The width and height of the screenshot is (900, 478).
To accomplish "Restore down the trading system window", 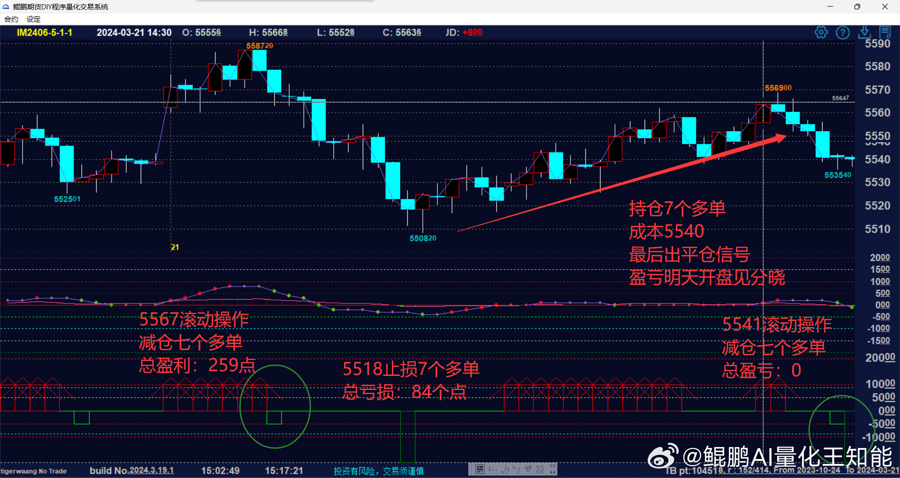I will click(x=857, y=7).
